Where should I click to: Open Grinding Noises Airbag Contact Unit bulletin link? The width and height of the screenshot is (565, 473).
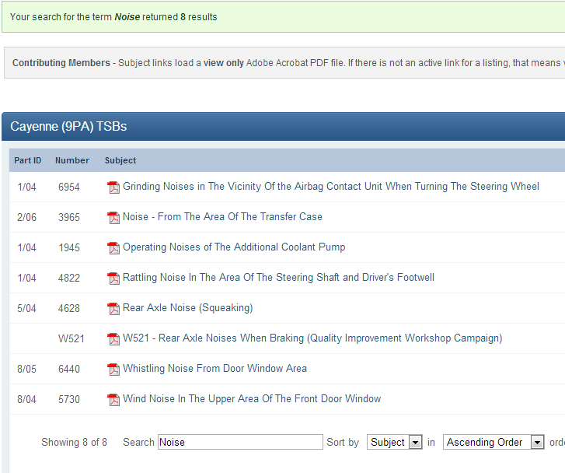coord(331,187)
